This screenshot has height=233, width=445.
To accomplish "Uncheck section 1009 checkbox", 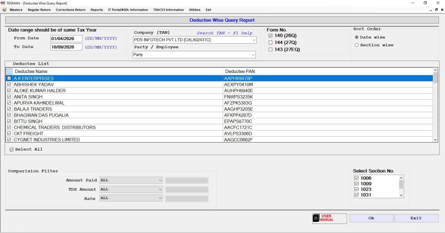I will 357,184.
